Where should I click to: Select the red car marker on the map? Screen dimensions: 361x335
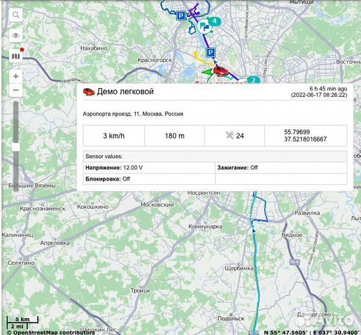coord(220,71)
